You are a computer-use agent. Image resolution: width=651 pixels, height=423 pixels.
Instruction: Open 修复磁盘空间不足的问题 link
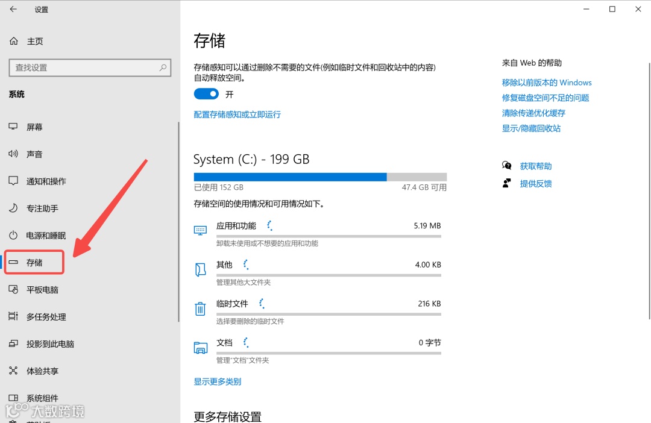tap(545, 98)
